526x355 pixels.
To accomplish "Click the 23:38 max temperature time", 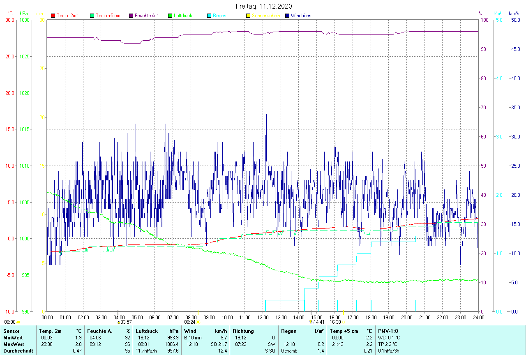I will [47, 344].
